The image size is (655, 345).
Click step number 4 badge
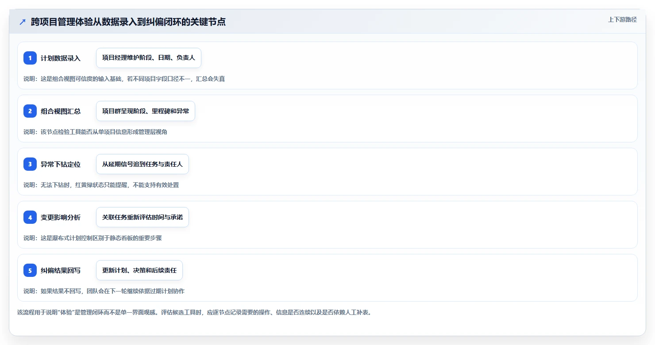click(x=30, y=217)
